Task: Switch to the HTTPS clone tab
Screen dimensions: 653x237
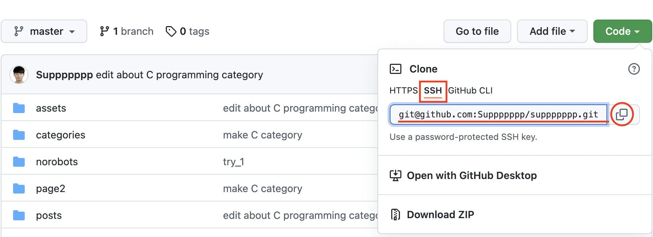Action: coord(403,91)
